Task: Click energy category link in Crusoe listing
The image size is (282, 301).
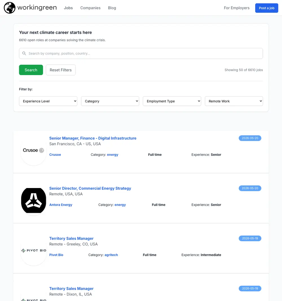Action: click(x=113, y=154)
